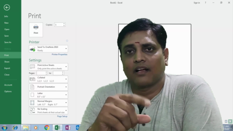
Task: Open Outlook from the taskbar
Action: 78,128
